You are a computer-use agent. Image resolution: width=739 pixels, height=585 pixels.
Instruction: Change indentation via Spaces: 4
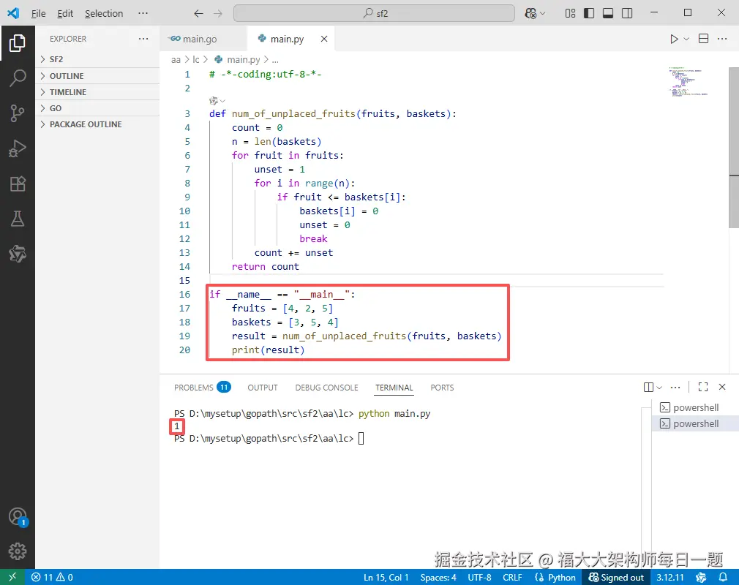point(438,577)
